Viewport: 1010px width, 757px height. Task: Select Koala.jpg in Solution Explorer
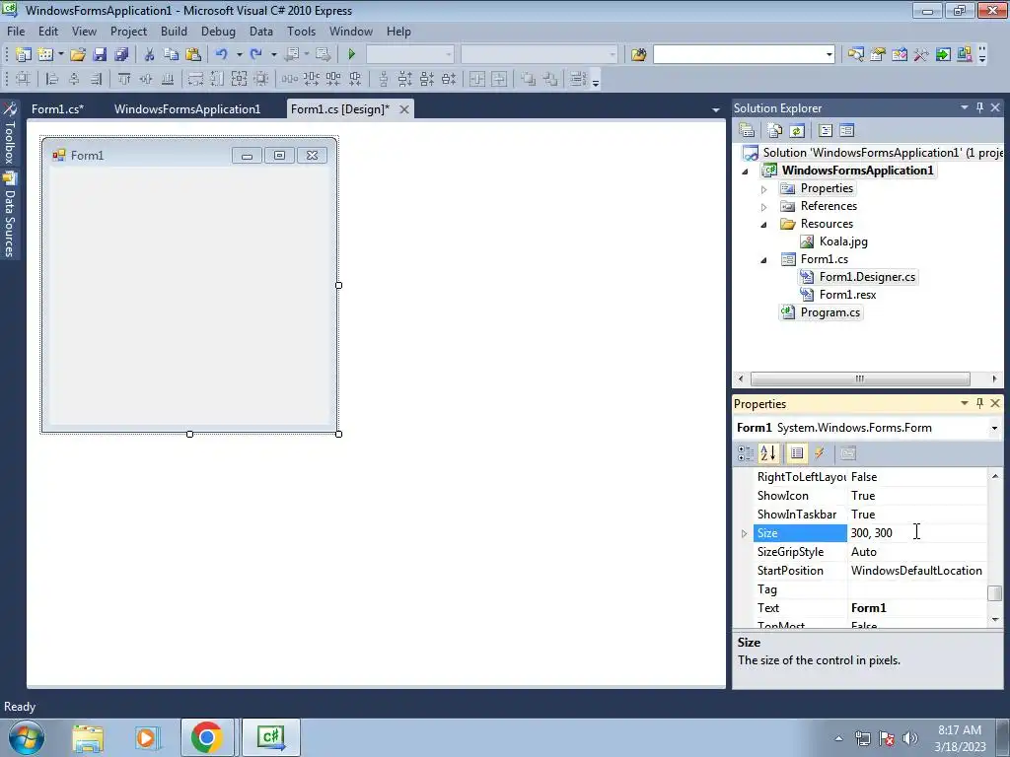(843, 241)
